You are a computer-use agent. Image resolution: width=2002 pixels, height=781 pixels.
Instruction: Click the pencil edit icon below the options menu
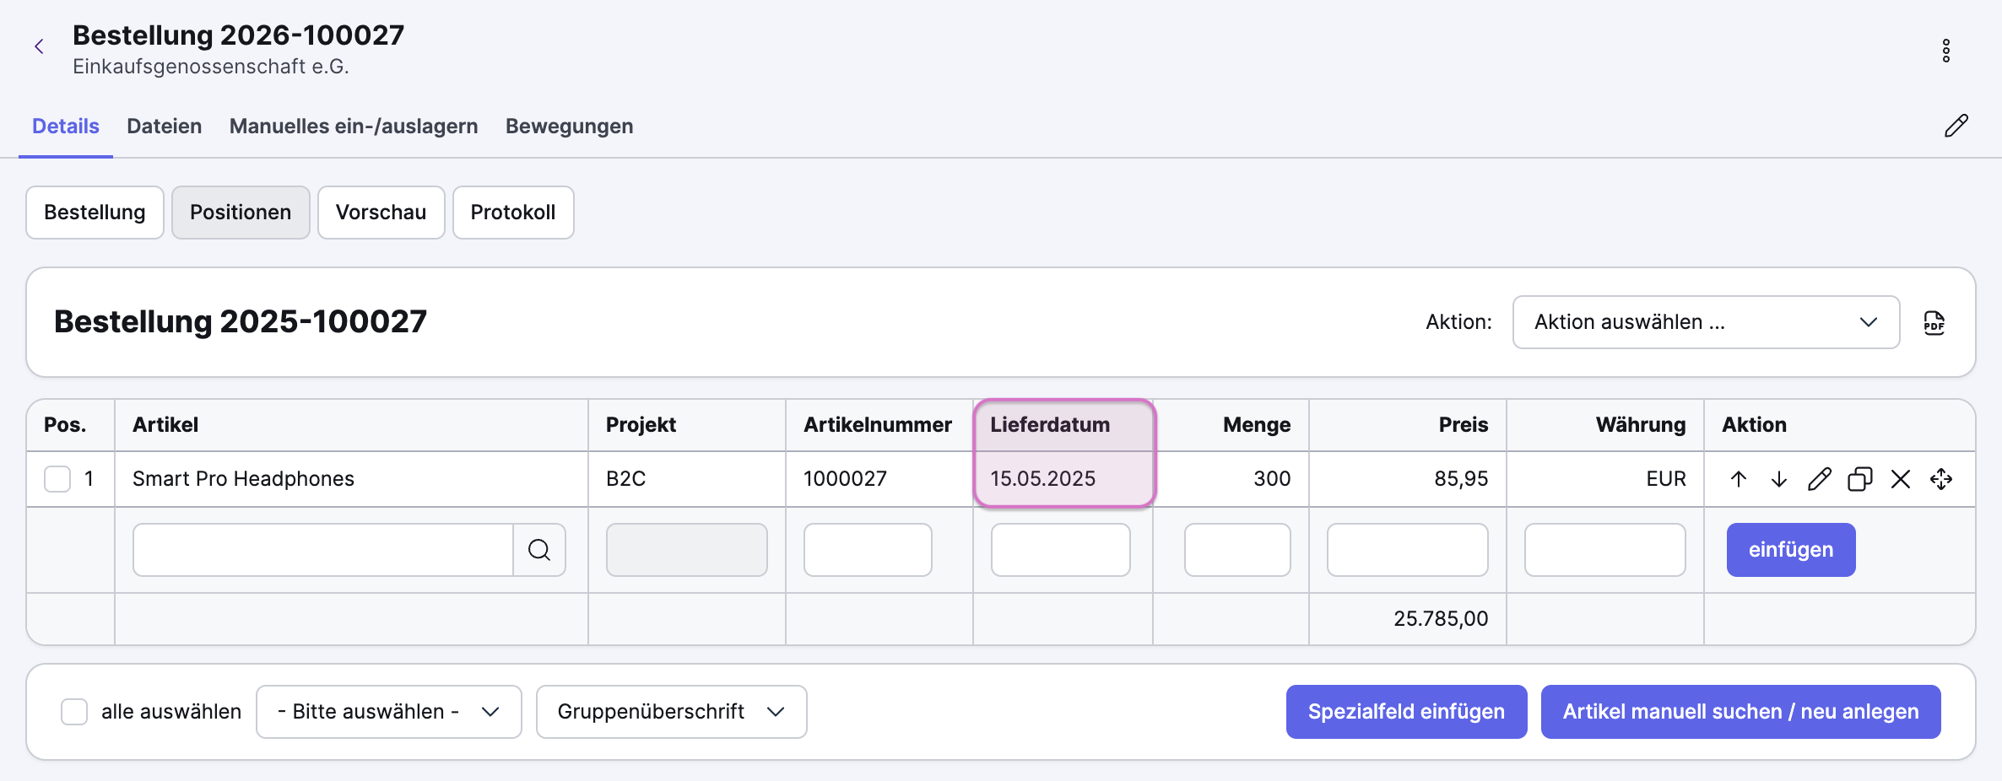(x=1956, y=127)
